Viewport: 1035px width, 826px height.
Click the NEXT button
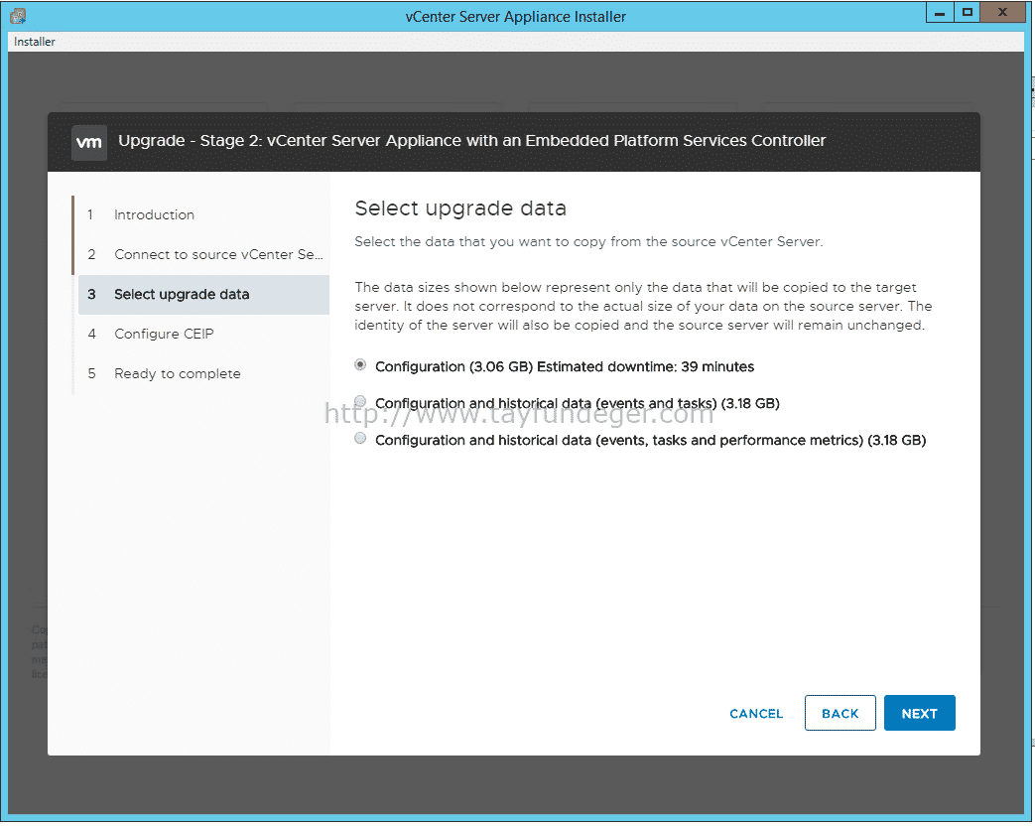pyautogui.click(x=920, y=713)
